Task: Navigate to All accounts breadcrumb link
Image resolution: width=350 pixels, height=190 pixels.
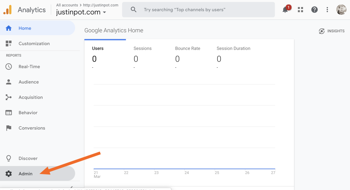Action: [67, 5]
